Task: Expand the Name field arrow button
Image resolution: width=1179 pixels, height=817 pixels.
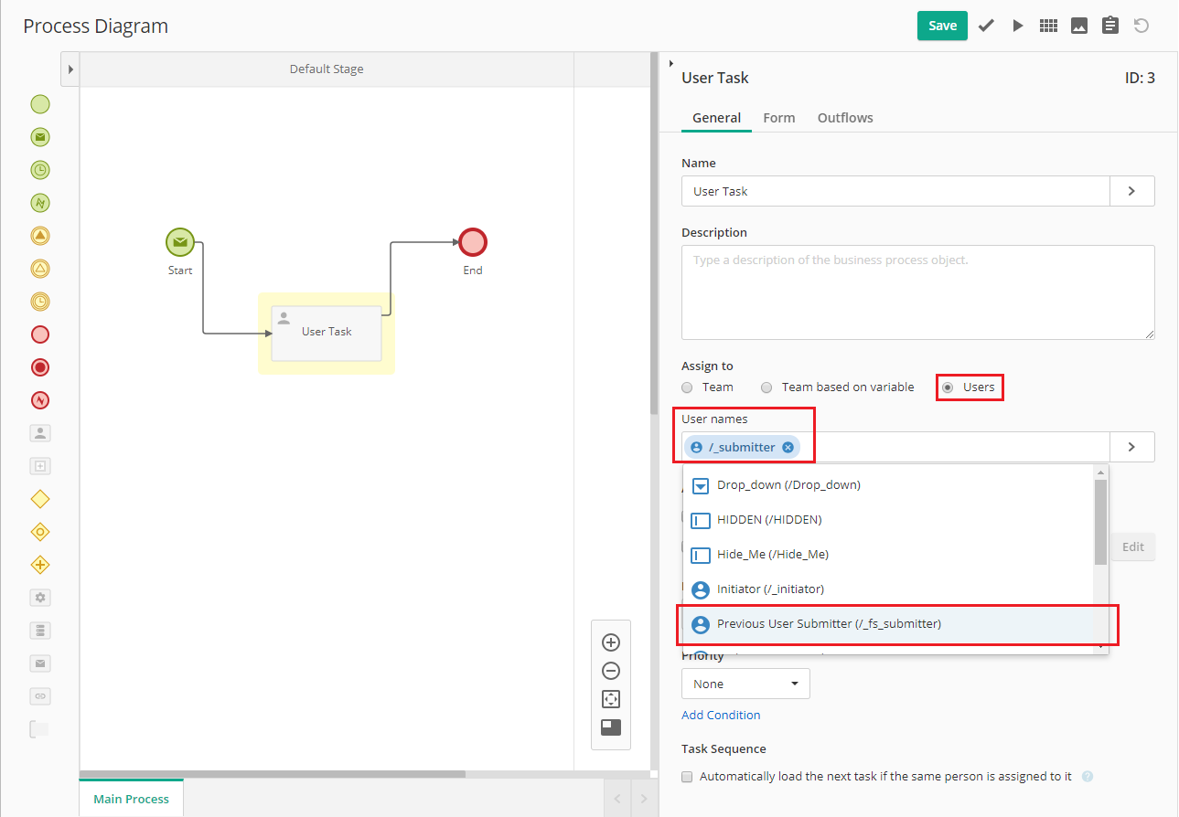Action: click(1131, 191)
